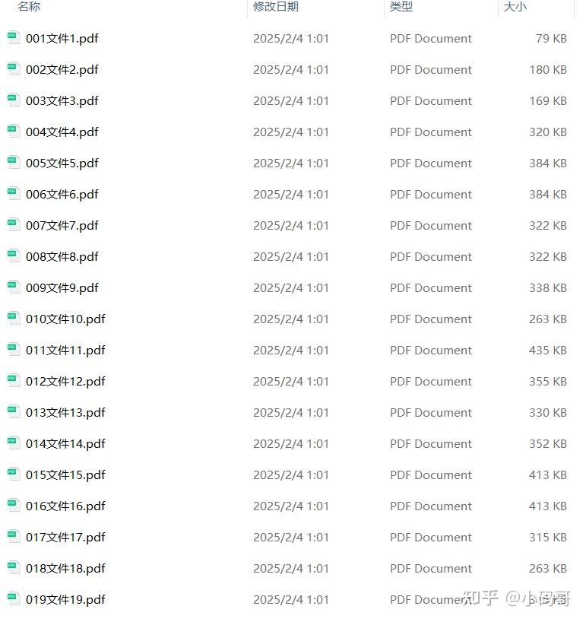The width and height of the screenshot is (586, 622).
Task: Click the modified date of 009文件9.pdf
Action: pyautogui.click(x=291, y=288)
